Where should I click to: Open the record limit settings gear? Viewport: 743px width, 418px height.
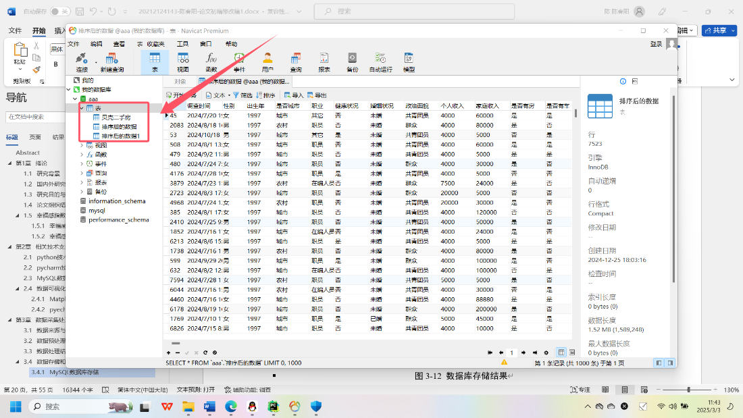546,352
